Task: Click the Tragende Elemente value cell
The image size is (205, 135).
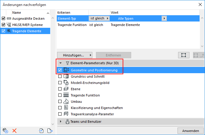Action: [x=125, y=25]
